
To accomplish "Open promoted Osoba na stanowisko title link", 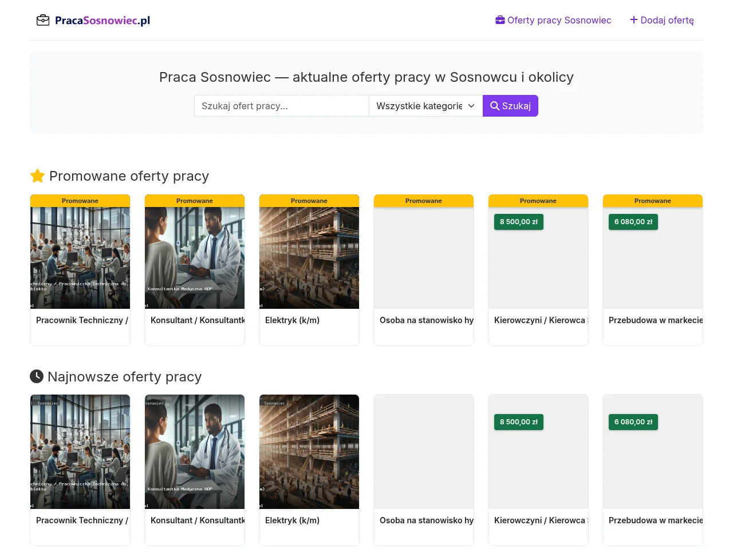I will (x=427, y=320).
